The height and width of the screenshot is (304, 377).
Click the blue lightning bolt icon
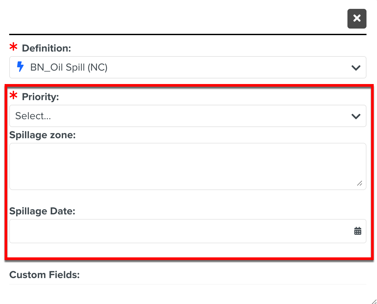[x=20, y=67]
